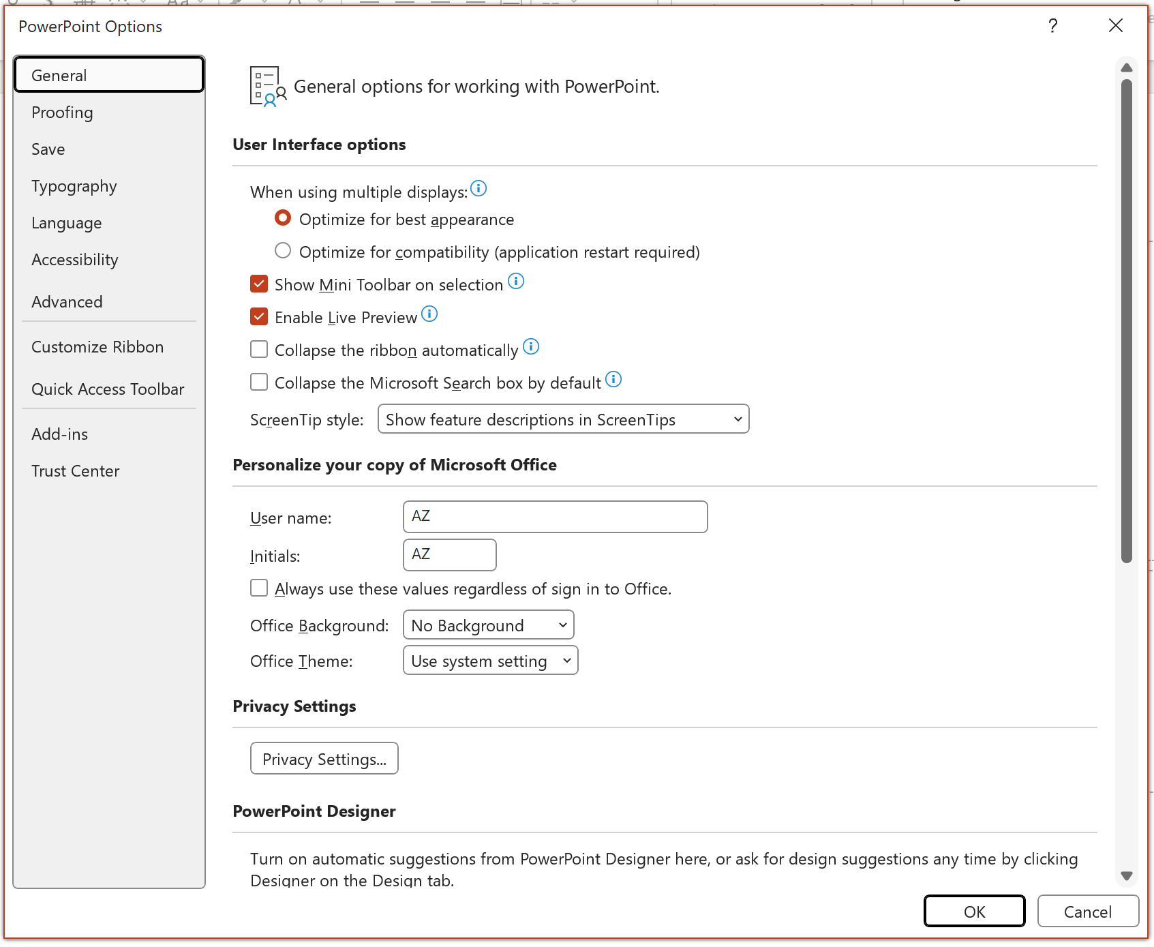Open the Trust Center category

109,471
